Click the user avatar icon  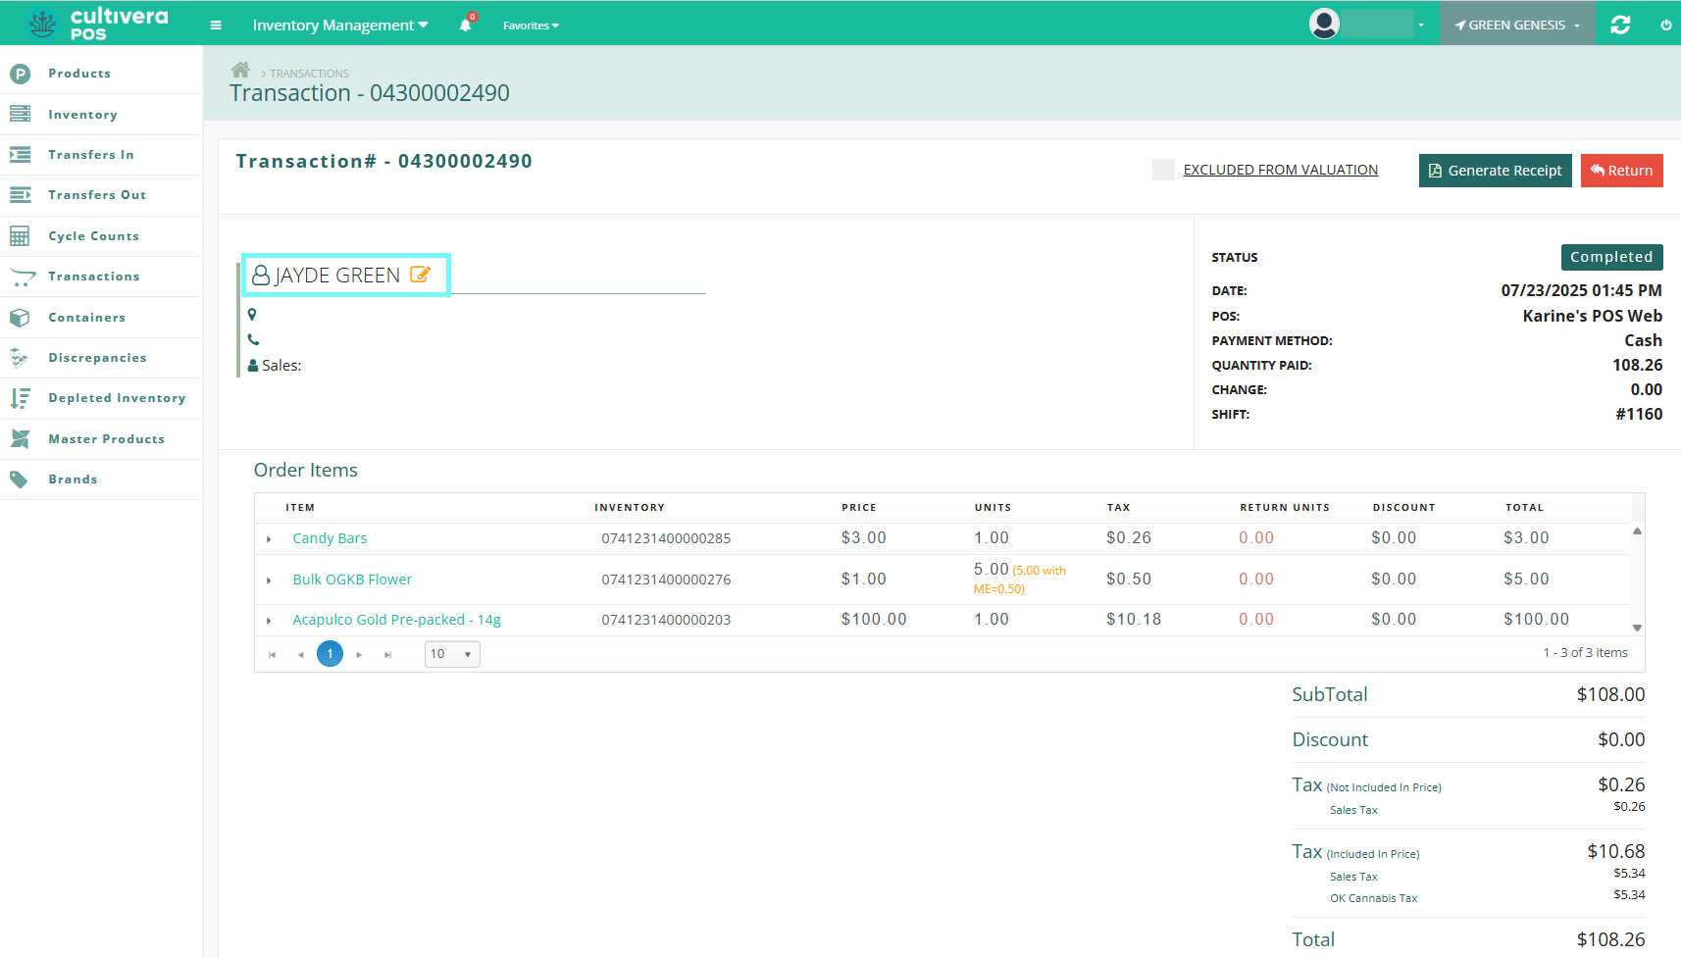pyautogui.click(x=1324, y=24)
